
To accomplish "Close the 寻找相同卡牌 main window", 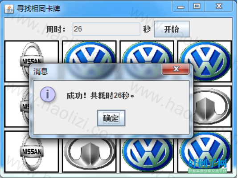I will 219,6.
